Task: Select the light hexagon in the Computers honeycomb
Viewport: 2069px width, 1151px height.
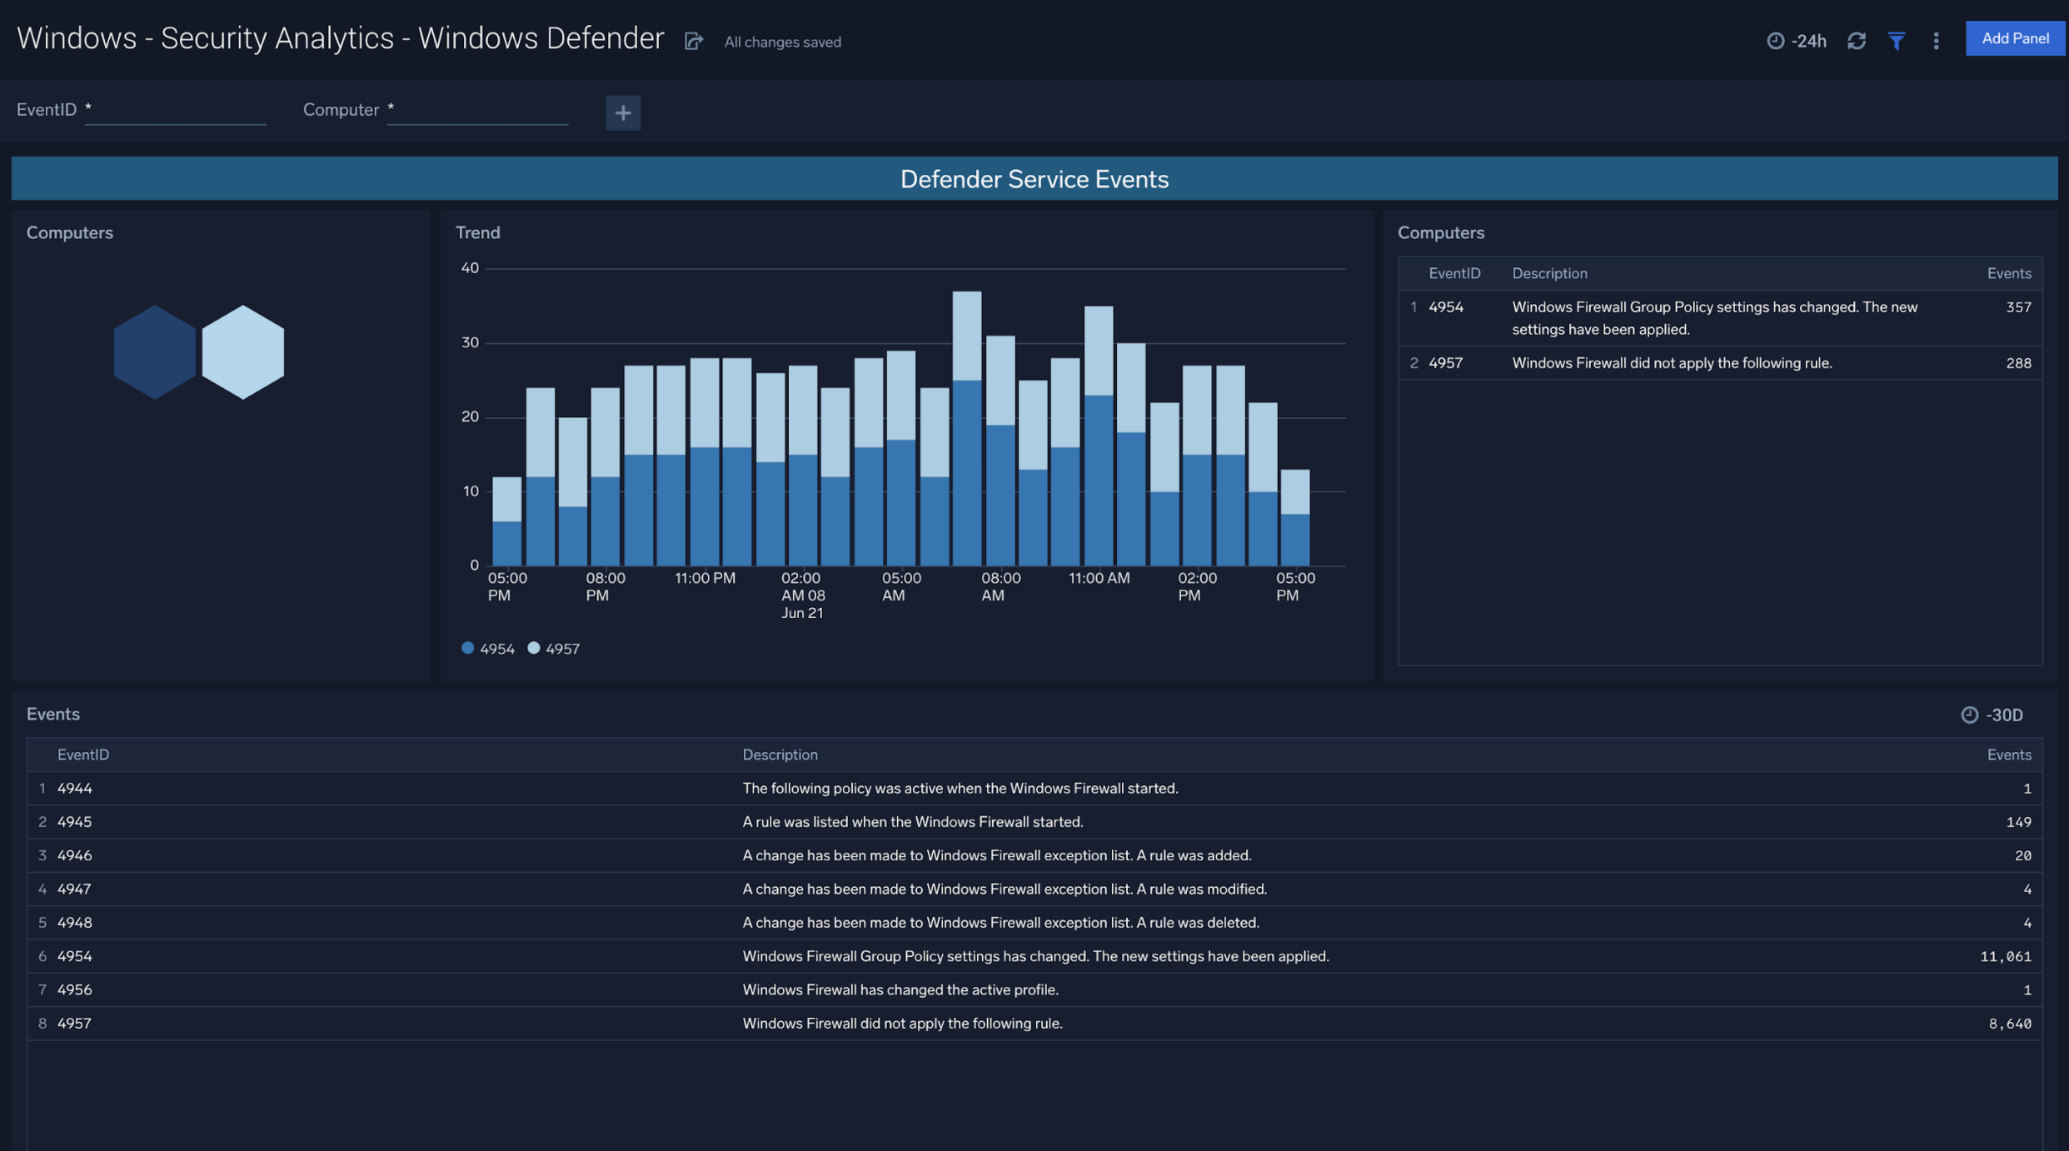Action: [x=242, y=351]
